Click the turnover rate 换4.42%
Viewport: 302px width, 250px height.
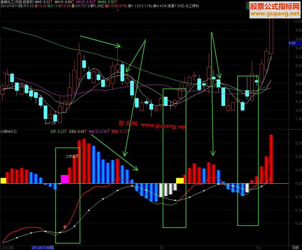[160, 6]
